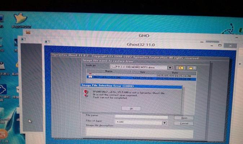Image resolution: width=243 pixels, height=144 pixels.
Task: Click the Image File Selection Error title bar
Action: pos(131,86)
